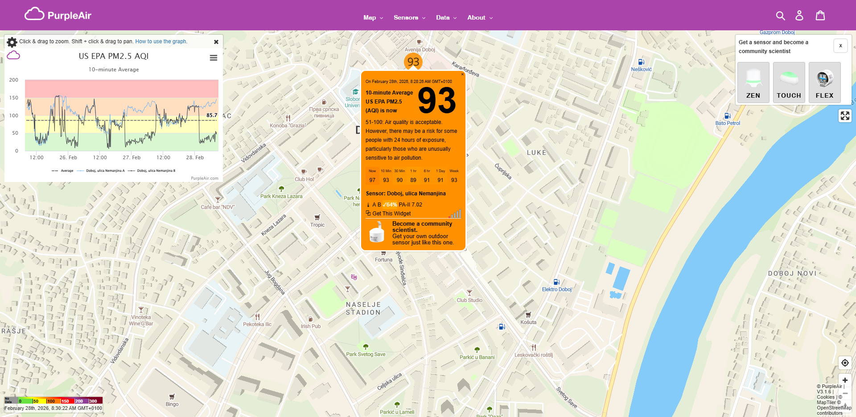Image resolution: width=856 pixels, height=417 pixels.
Task: Open the How to use the graph link
Action: (x=161, y=41)
